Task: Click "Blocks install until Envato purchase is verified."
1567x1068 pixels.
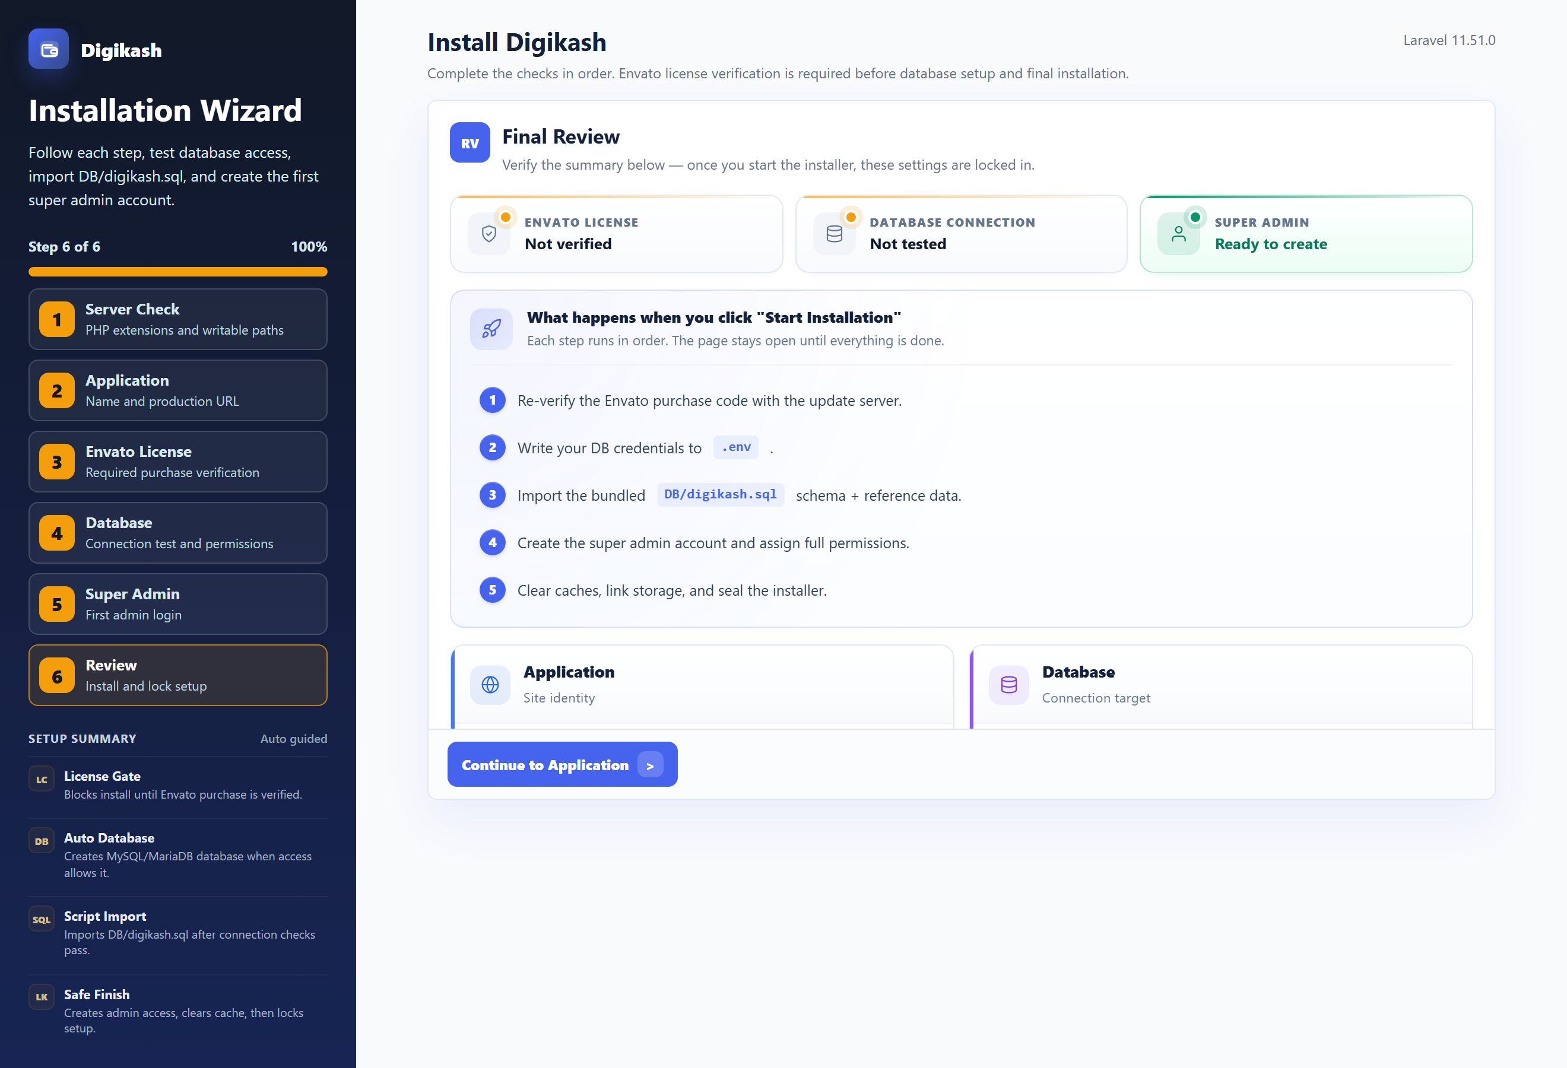Action: 183,795
